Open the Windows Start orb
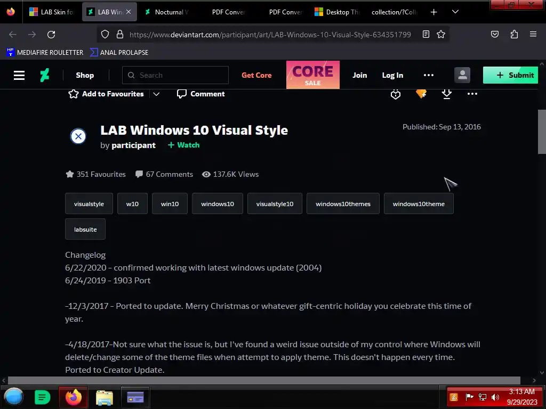The image size is (546, 409). (13, 397)
